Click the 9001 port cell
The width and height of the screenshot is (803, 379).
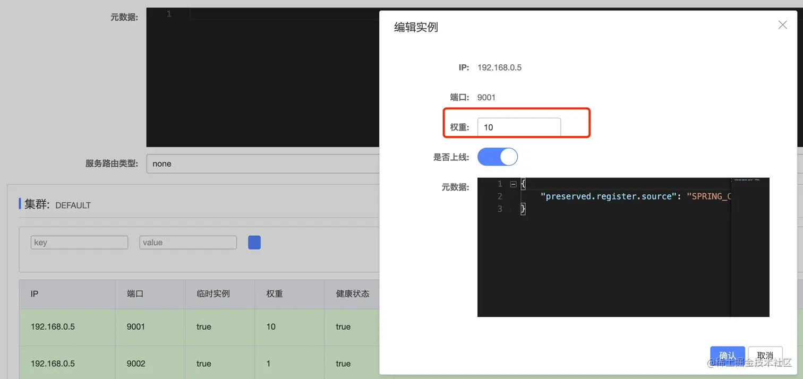[150, 327]
